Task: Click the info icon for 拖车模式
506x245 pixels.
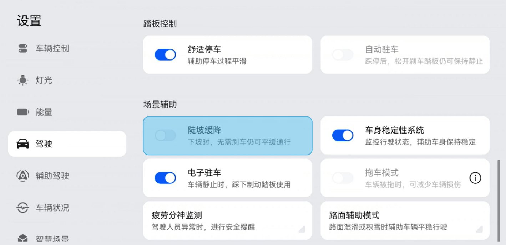Action: [475, 178]
